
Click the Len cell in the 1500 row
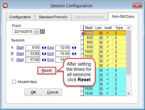[98, 89]
